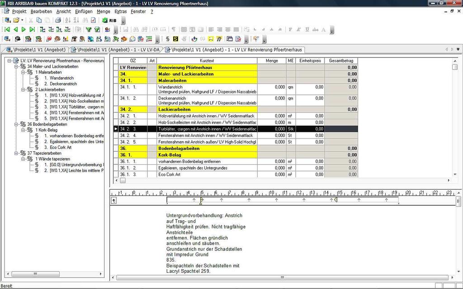Collapse the 37 Tapezierarbeiten tree node
The height and width of the screenshot is (289, 463).
click(16, 154)
